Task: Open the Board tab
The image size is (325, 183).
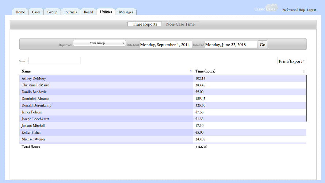Action: pyautogui.click(x=88, y=12)
